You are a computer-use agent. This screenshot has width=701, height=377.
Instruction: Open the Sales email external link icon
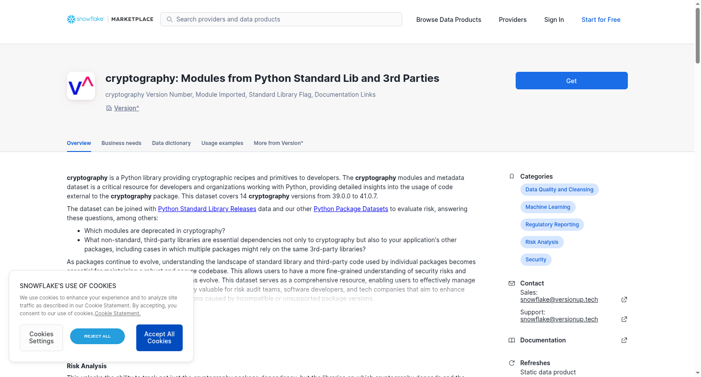coord(624,299)
